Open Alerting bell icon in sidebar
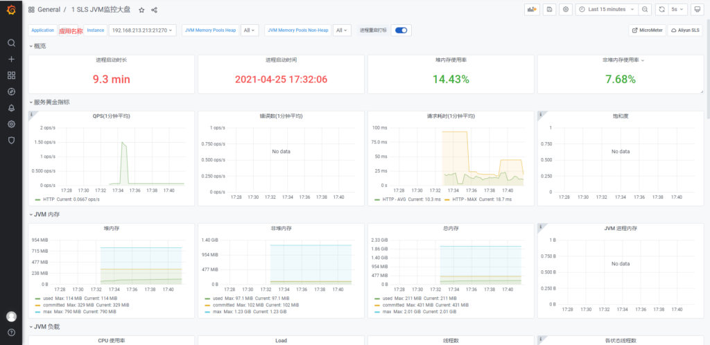710x345 pixels. (x=11, y=107)
